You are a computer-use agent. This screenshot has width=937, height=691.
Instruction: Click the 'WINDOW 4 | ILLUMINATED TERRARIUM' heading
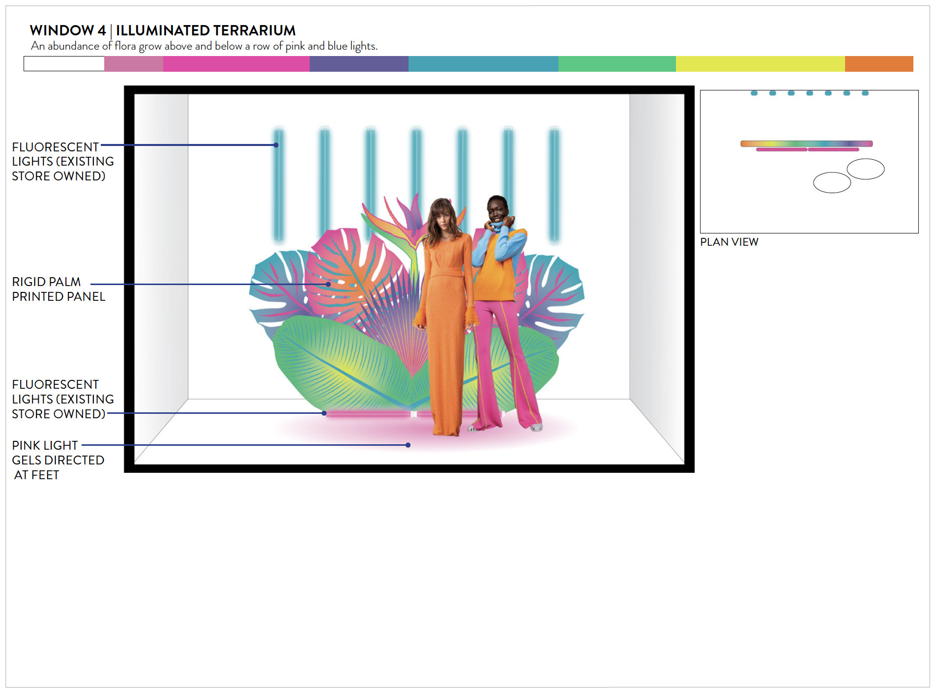(163, 30)
